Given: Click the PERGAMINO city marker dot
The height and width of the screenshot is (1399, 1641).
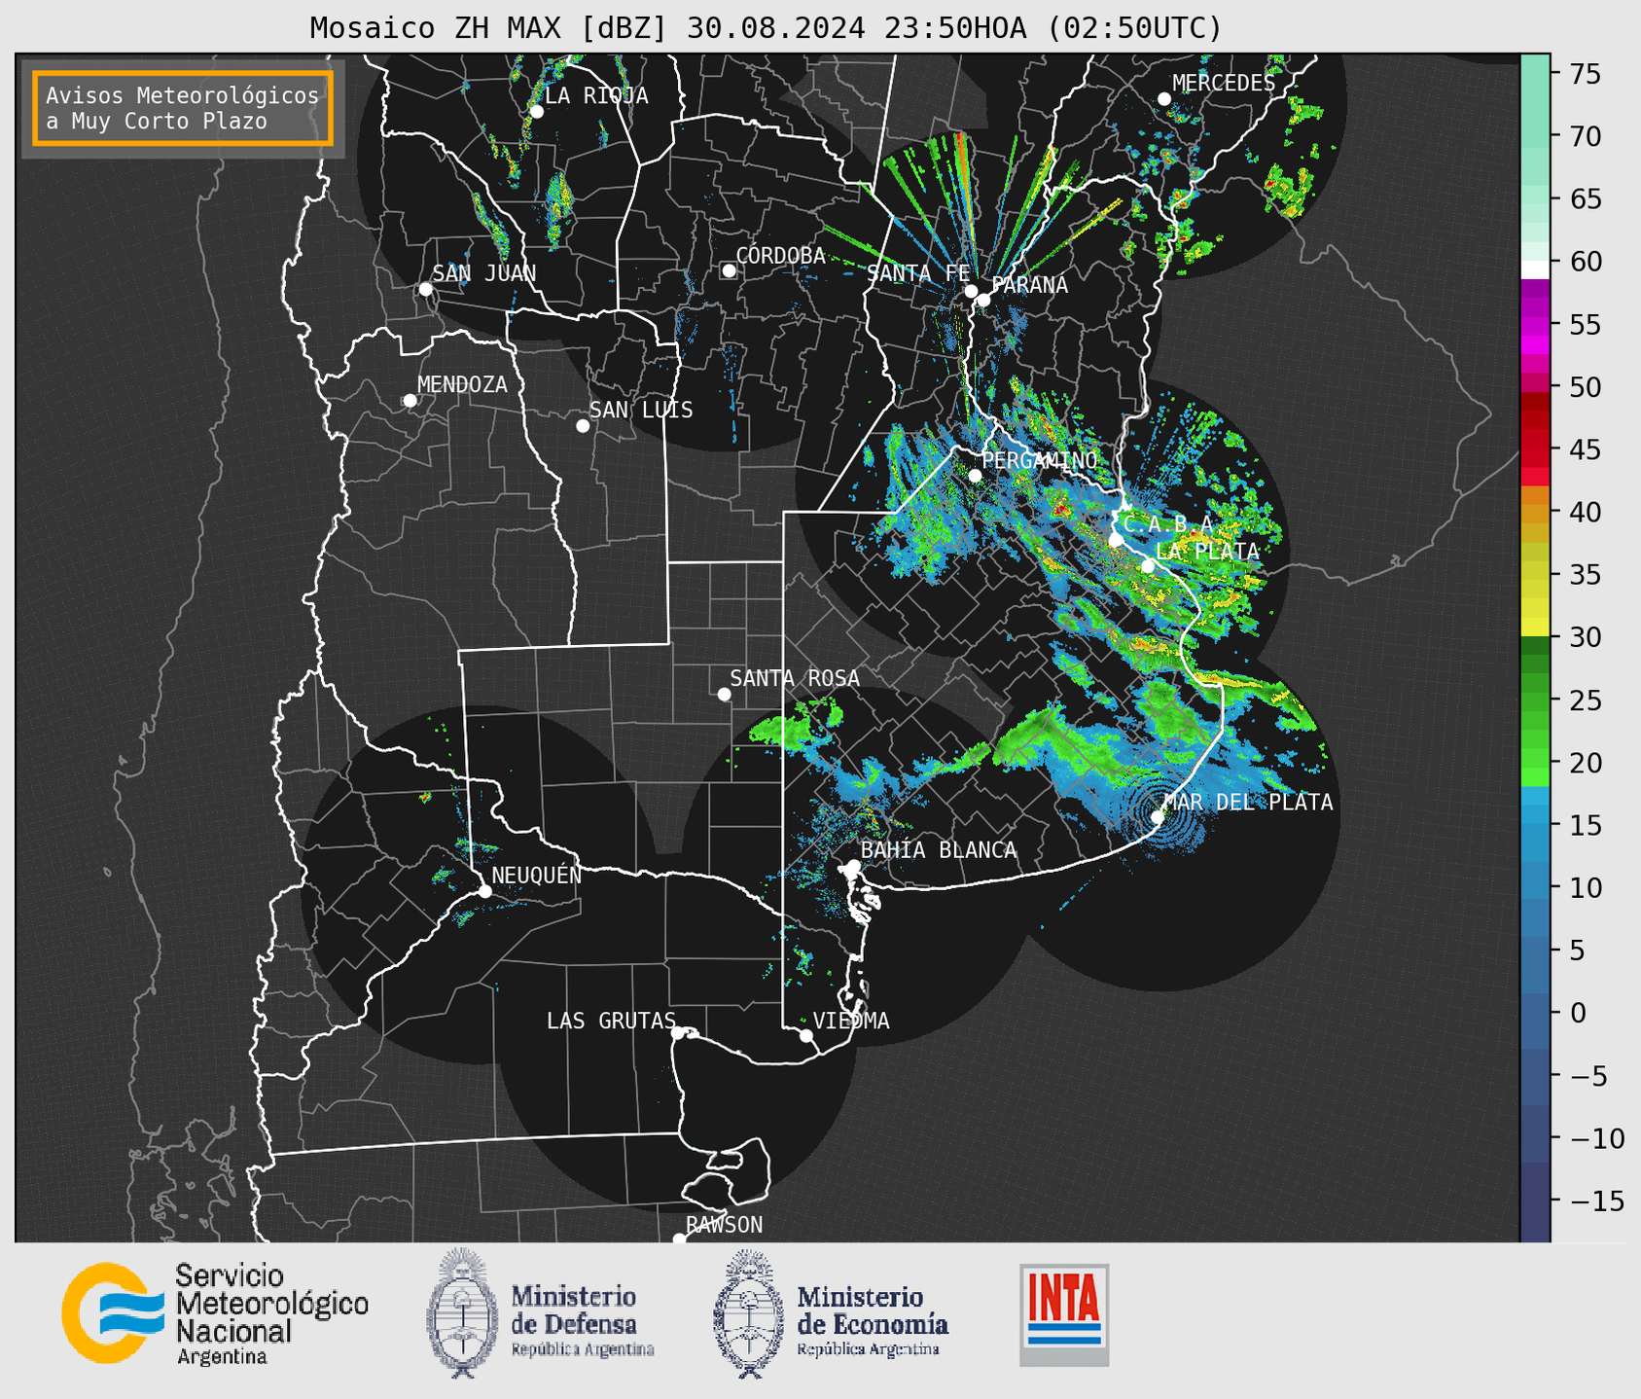Looking at the screenshot, I should coord(975,476).
